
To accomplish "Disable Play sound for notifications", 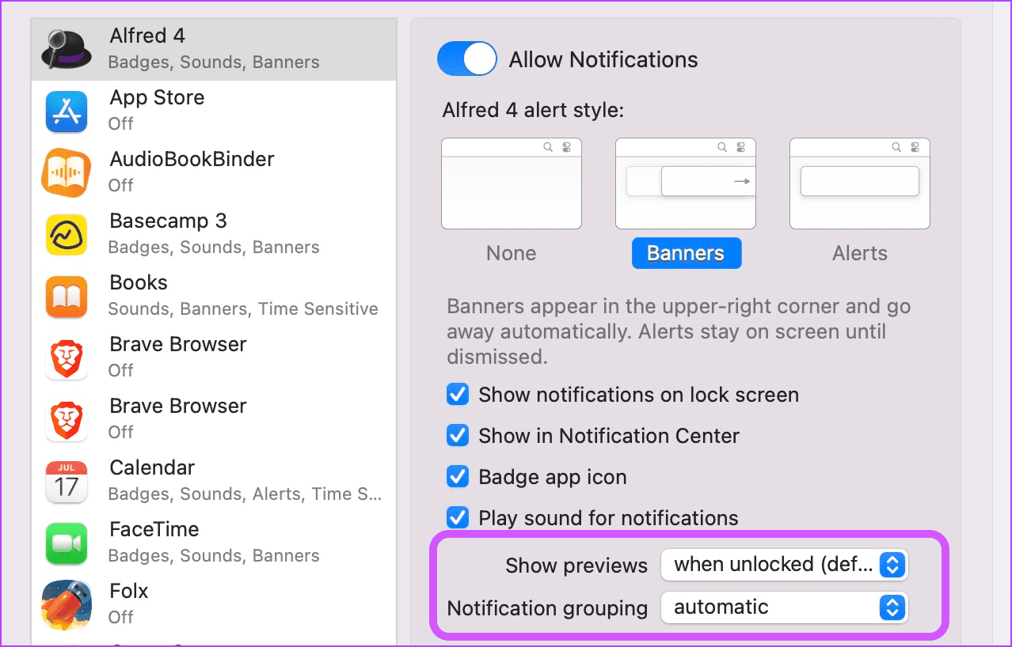I will pos(458,518).
